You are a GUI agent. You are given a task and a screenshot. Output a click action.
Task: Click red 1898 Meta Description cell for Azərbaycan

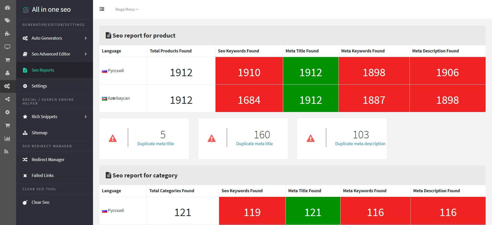click(447, 98)
